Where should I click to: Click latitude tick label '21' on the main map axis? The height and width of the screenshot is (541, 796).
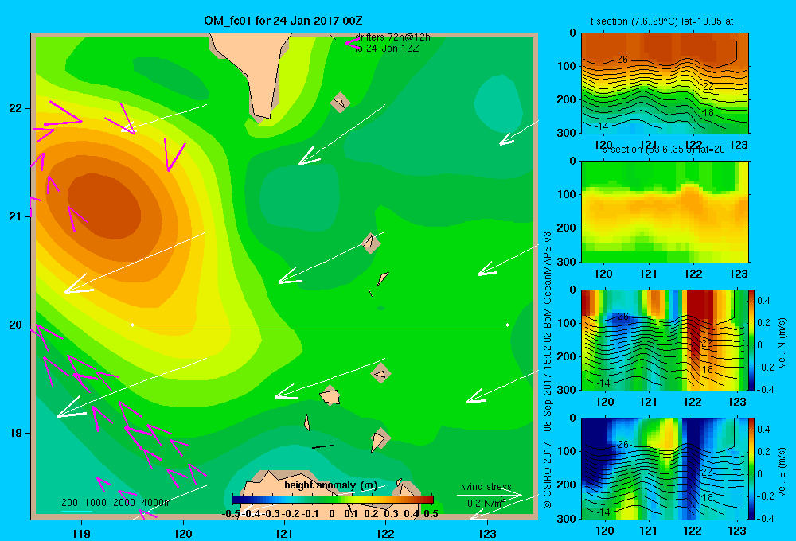pyautogui.click(x=16, y=216)
